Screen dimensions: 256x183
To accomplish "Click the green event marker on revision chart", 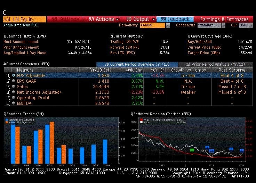I will point(192,150).
